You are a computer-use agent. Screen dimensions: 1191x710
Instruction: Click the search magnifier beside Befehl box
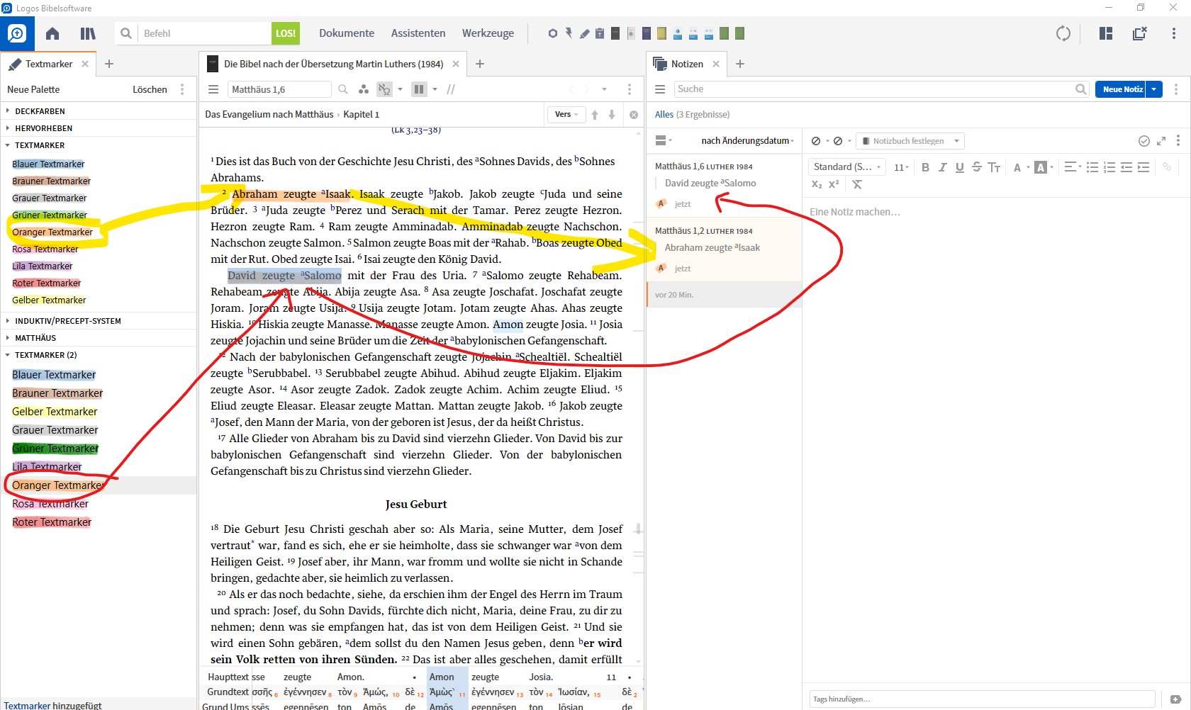[125, 33]
